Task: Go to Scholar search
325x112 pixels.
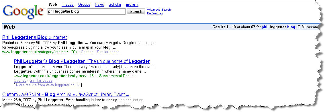Action: pyautogui.click(x=115, y=5)
